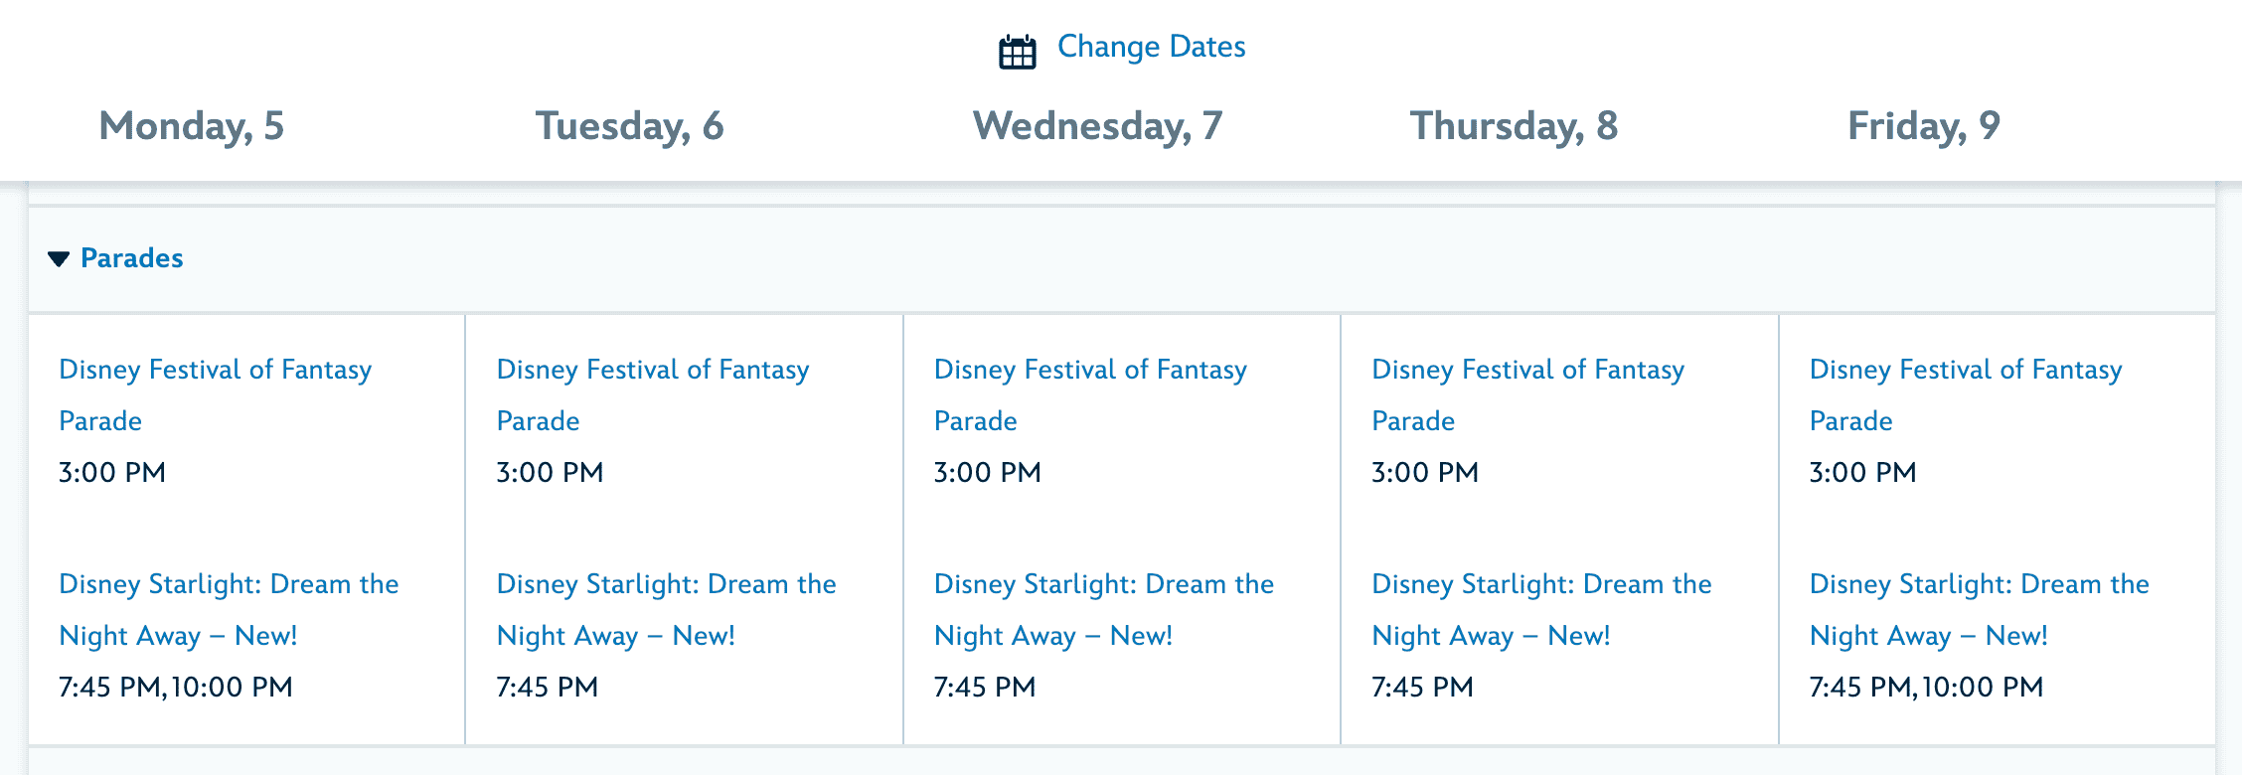Open Monday's Disney Festival of Fantasy Parade
The width and height of the screenshot is (2242, 775).
[x=215, y=371]
